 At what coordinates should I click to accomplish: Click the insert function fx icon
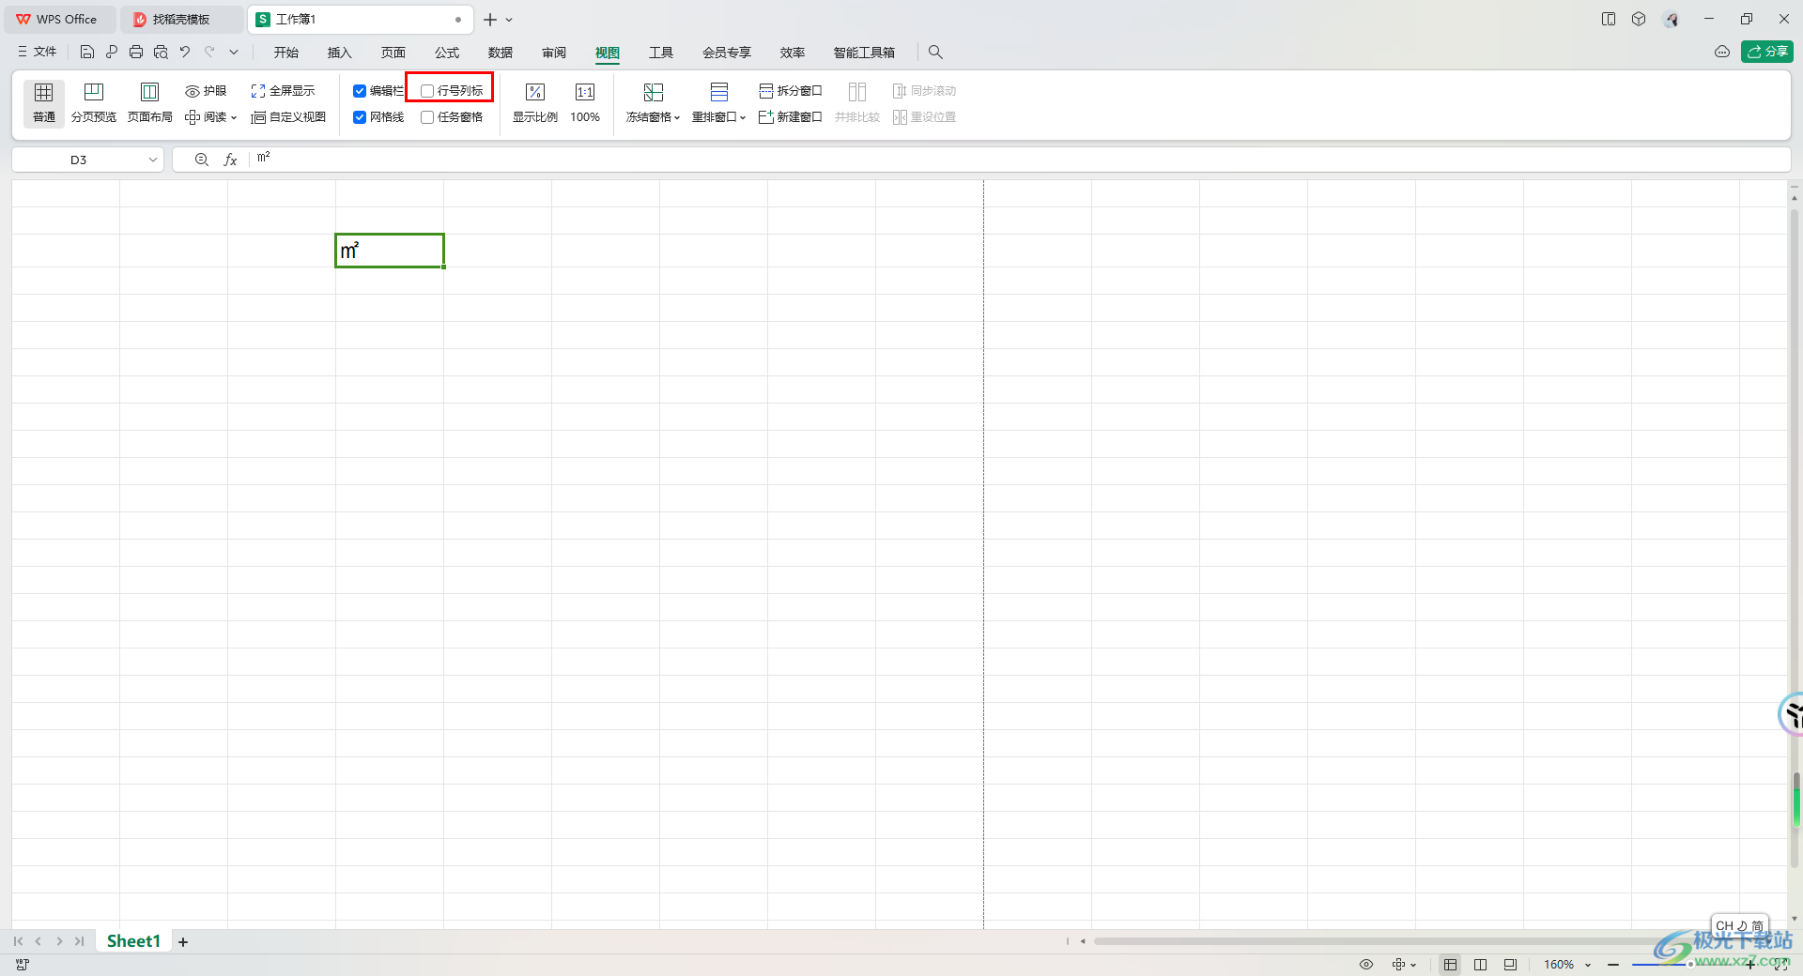pyautogui.click(x=230, y=160)
